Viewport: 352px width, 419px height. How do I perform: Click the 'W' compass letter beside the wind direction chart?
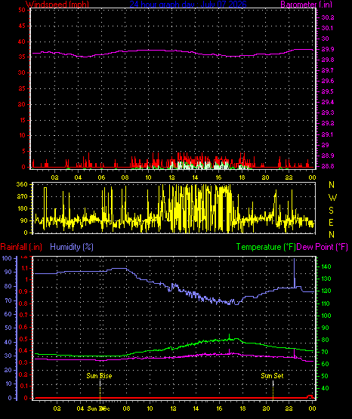332,198
